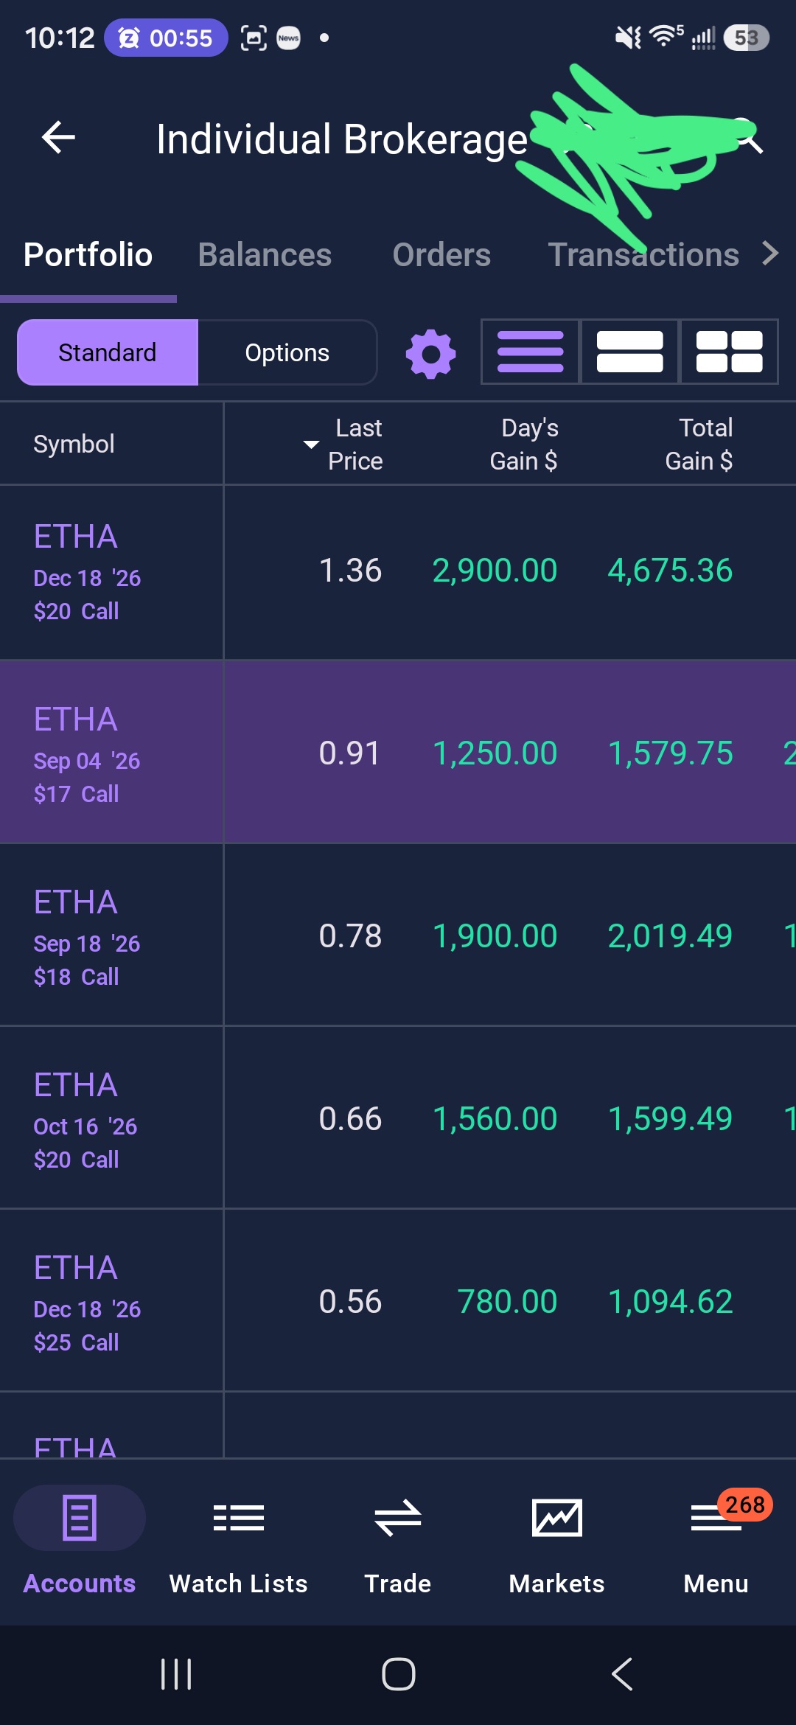This screenshot has width=796, height=1725.
Task: Show more tabs with right chevron
Action: [770, 254]
